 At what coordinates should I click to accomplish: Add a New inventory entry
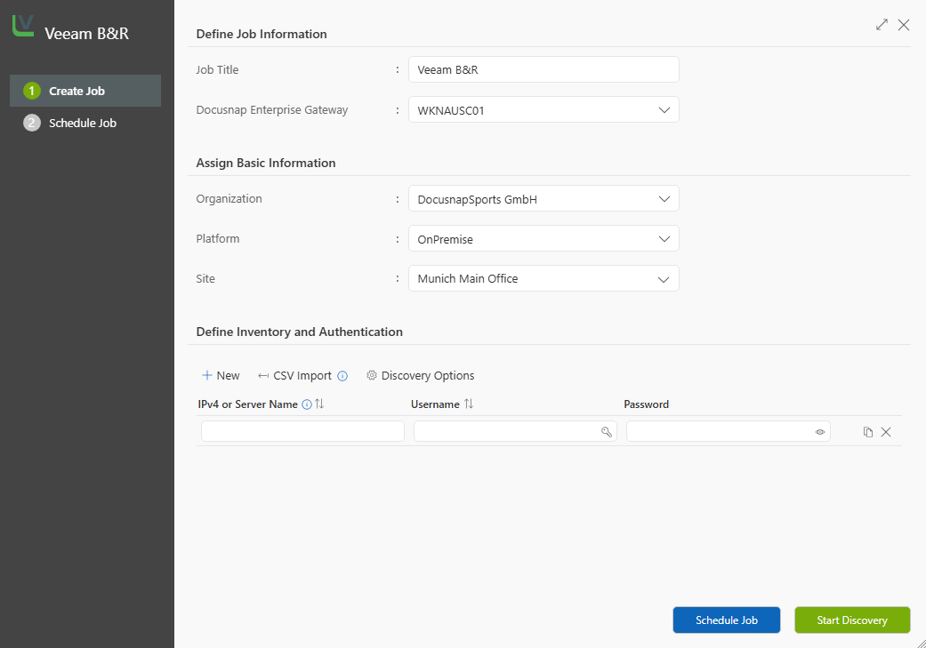(x=221, y=375)
